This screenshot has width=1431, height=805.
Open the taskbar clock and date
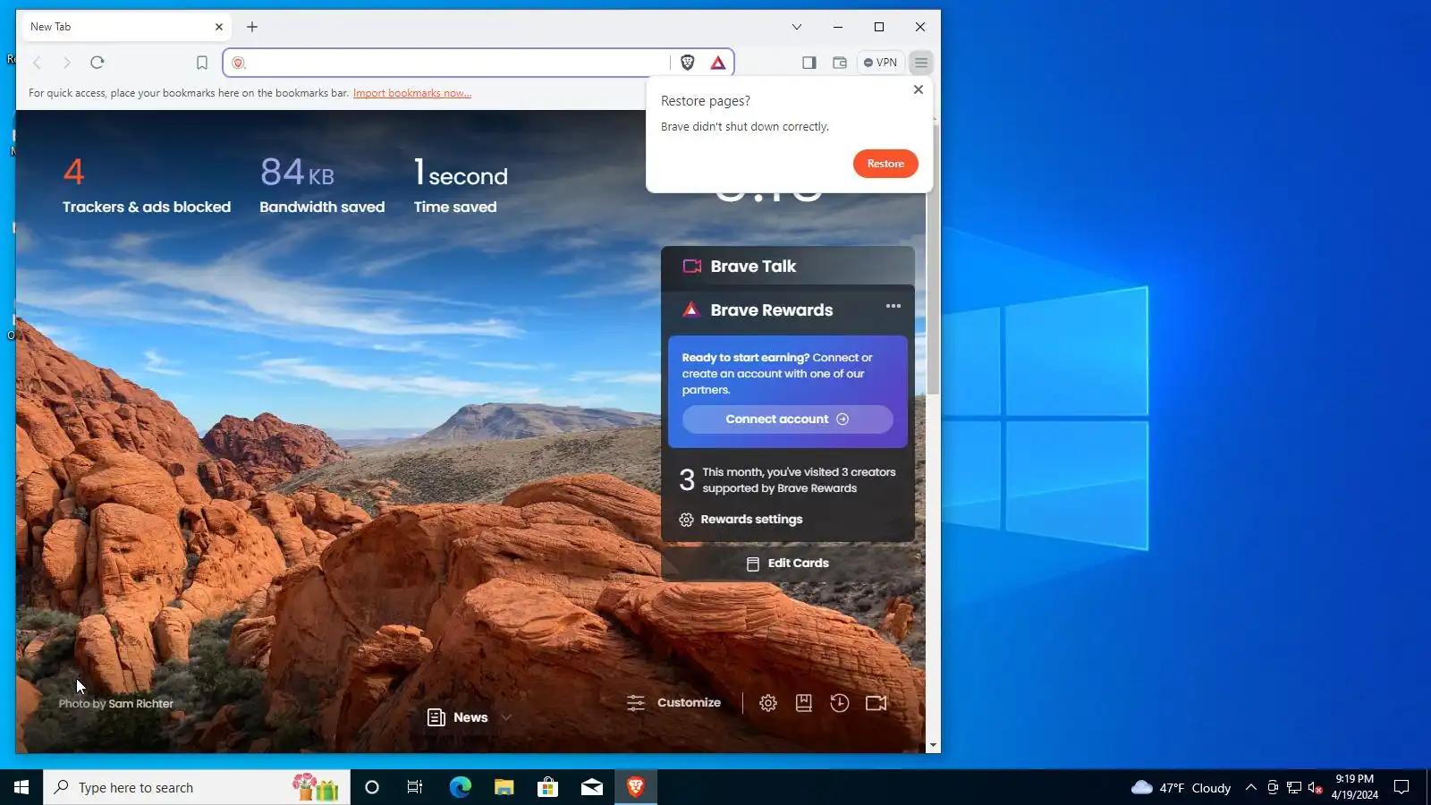click(1354, 787)
